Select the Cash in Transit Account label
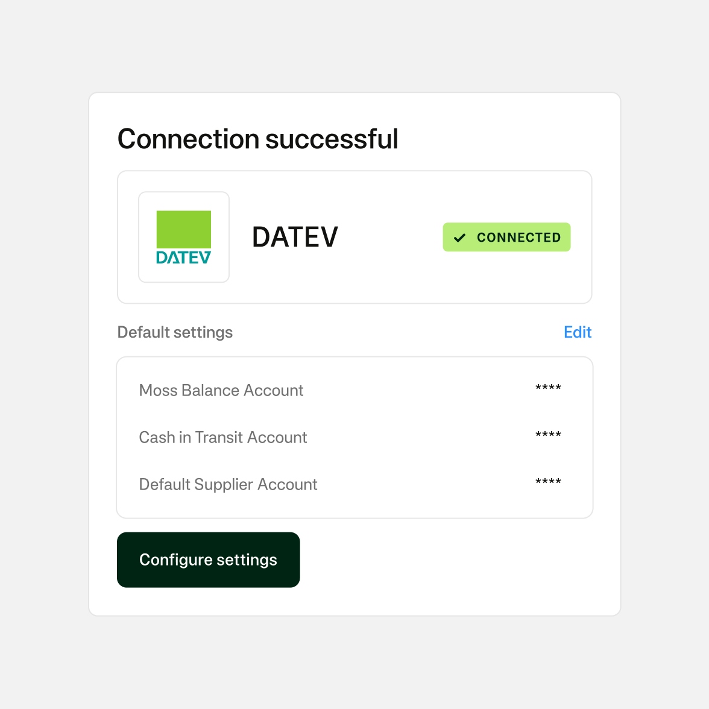 click(223, 438)
